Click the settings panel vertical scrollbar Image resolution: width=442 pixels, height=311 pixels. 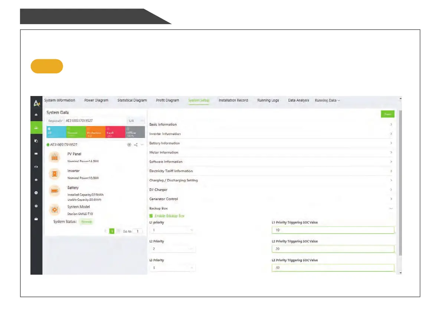click(x=400, y=183)
